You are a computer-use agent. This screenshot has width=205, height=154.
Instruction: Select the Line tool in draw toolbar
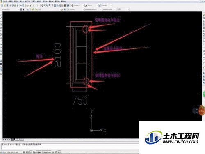(1, 15)
